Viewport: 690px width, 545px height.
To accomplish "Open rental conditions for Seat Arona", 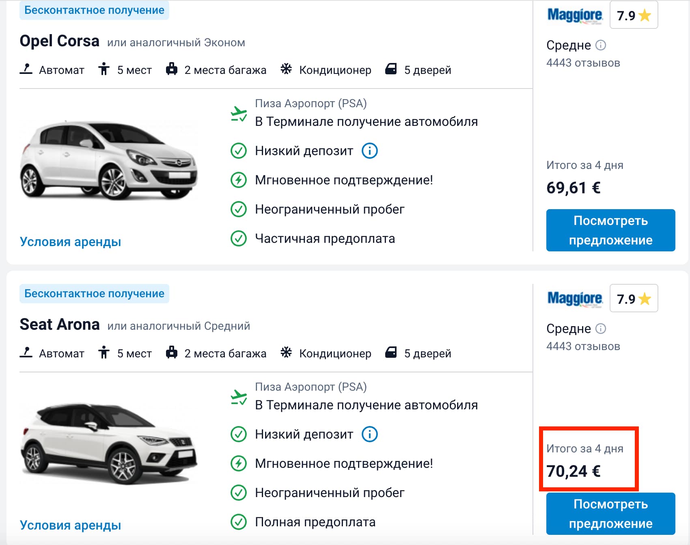I will click(x=70, y=525).
